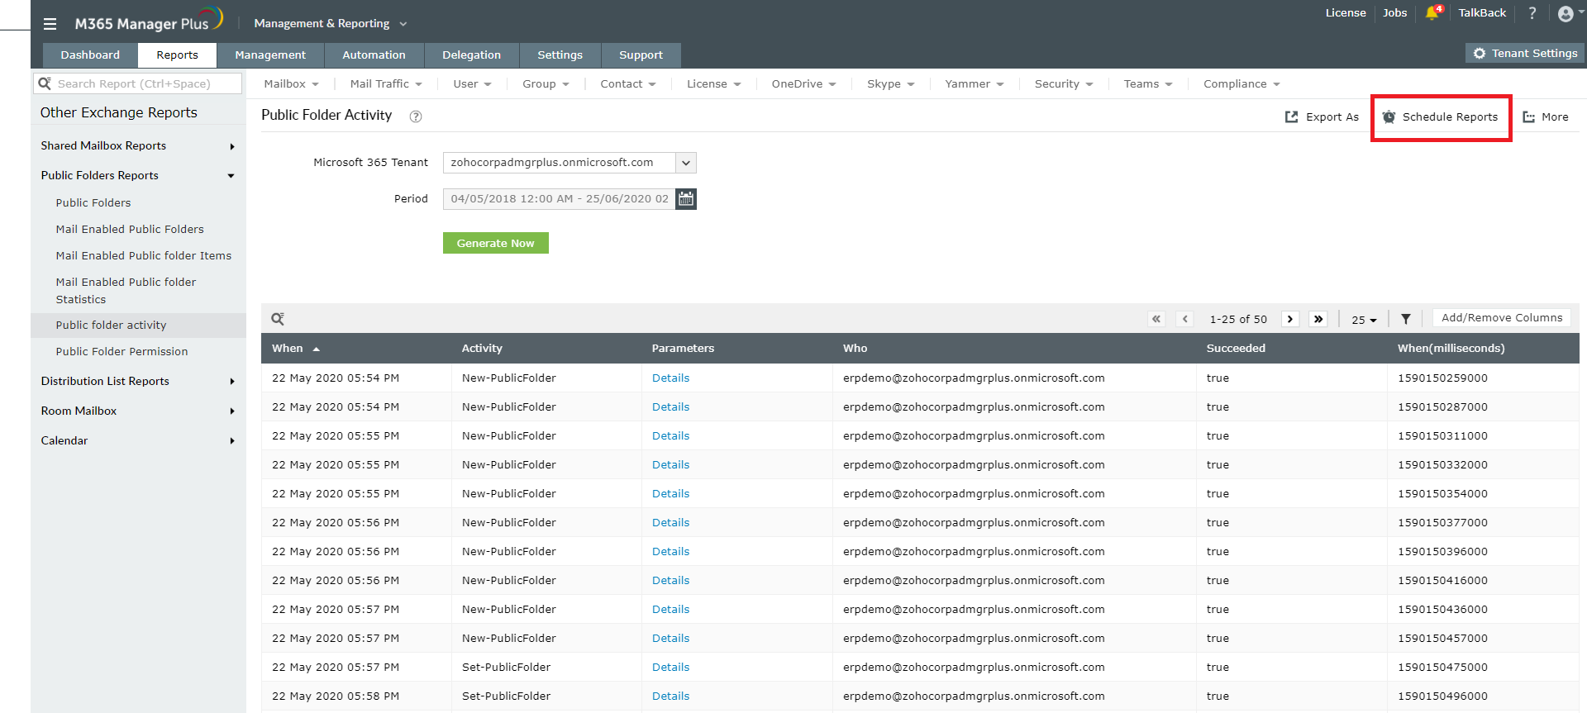The image size is (1587, 713).
Task: Expand Shared Mailbox Reports
Action: pos(138,146)
